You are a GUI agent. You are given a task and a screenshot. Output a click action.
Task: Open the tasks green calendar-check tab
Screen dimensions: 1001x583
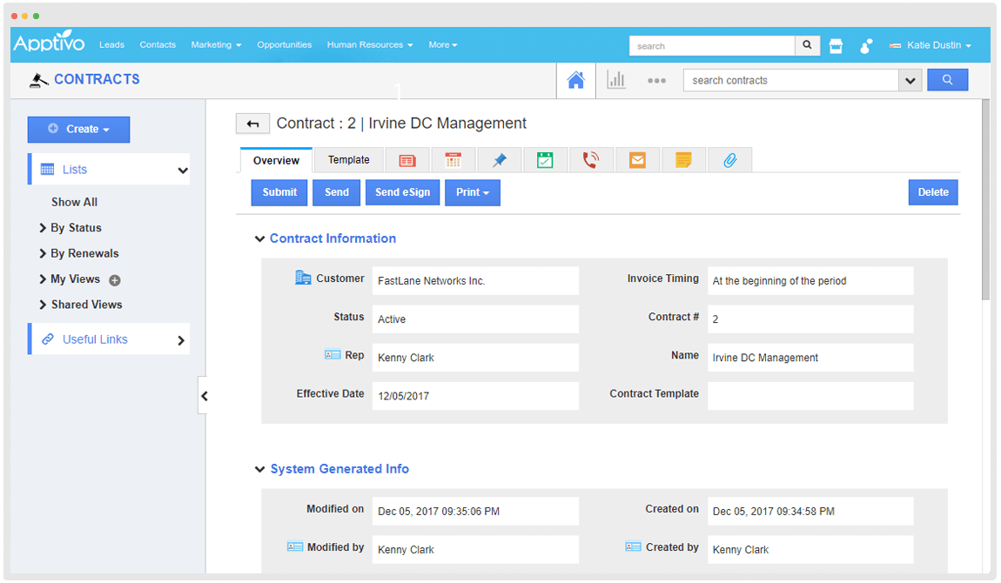pos(545,160)
